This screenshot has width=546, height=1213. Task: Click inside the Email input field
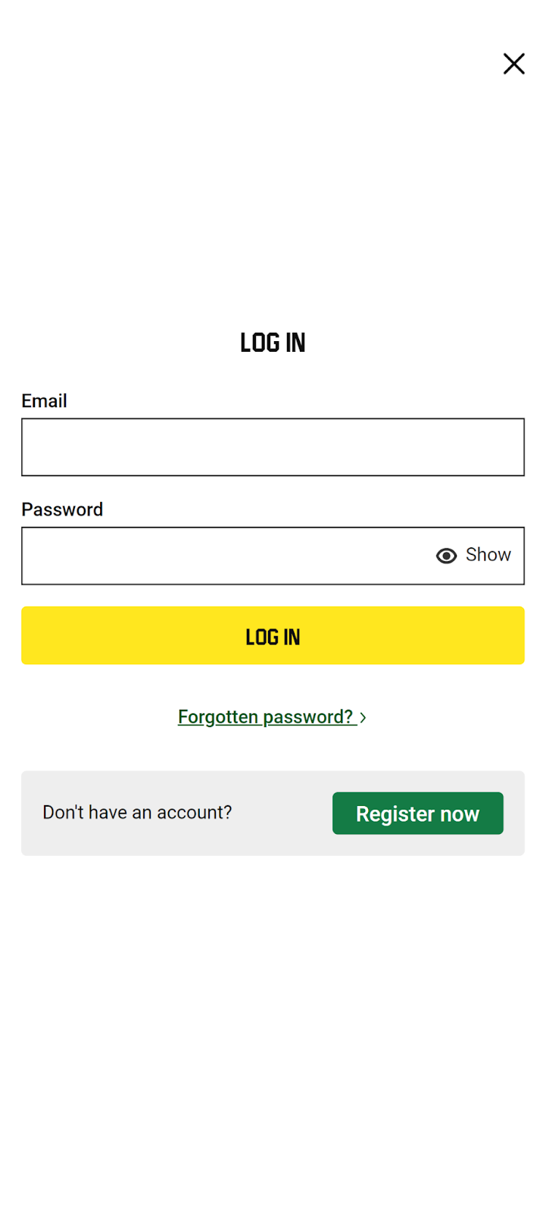(273, 447)
